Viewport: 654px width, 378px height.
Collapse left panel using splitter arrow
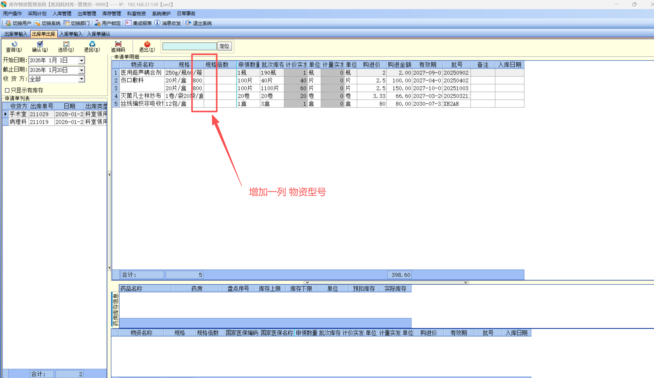109,175
